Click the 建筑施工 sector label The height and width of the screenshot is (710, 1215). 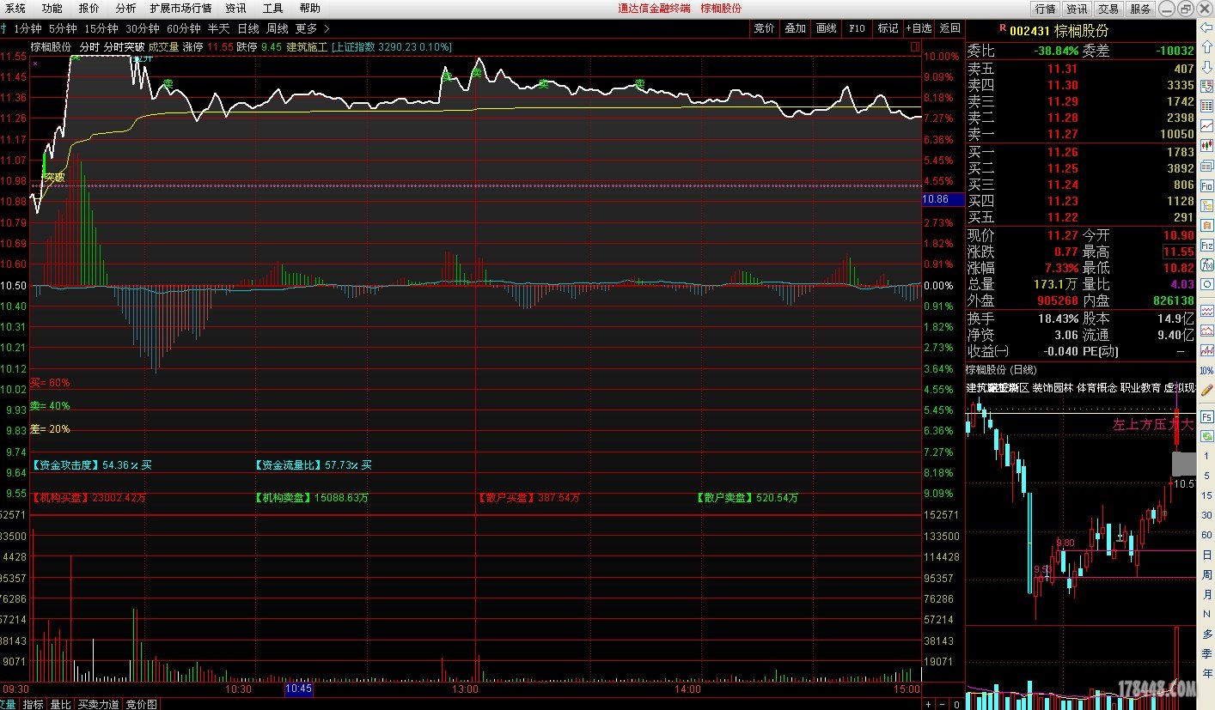pos(307,47)
